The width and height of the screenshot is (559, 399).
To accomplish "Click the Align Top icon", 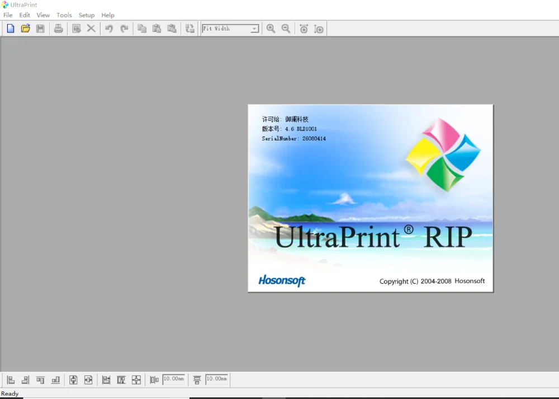I will click(40, 380).
